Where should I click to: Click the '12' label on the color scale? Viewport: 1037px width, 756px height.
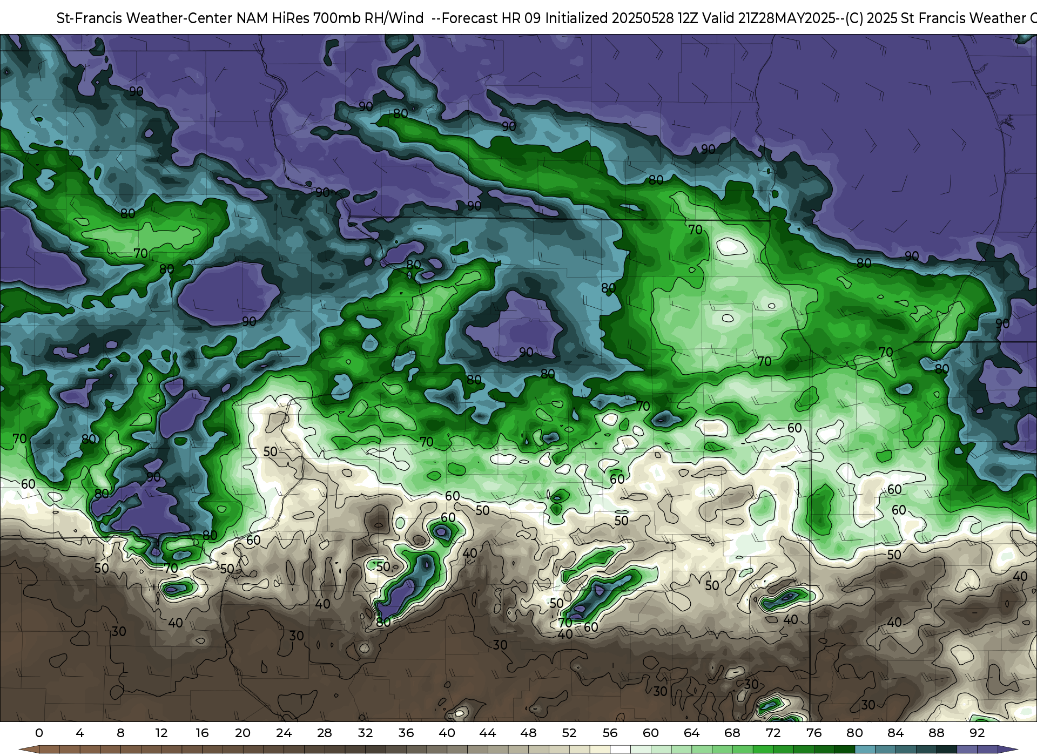coord(161,733)
